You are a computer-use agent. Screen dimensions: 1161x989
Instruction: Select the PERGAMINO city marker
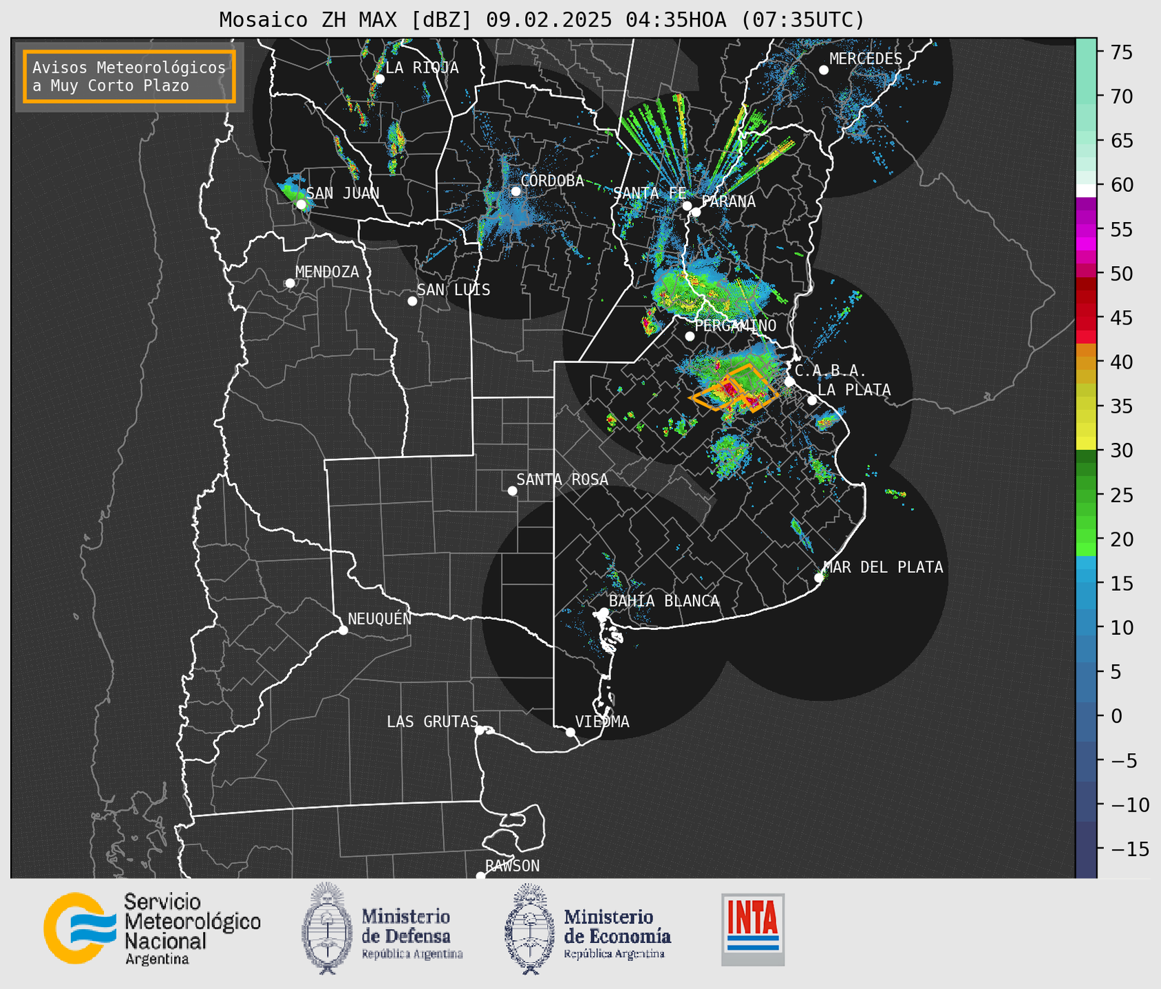(x=690, y=336)
